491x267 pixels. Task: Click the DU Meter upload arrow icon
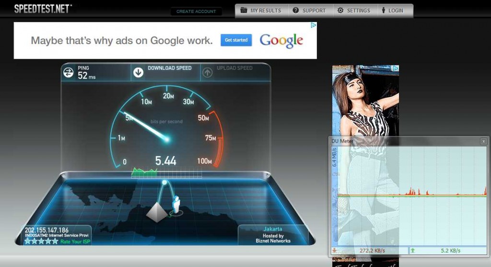pos(413,250)
